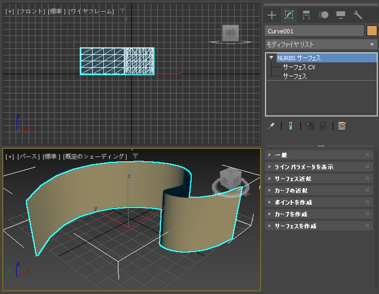379x294 pixels.
Task: Click Remove Modifier trash icon
Action: click(323, 126)
